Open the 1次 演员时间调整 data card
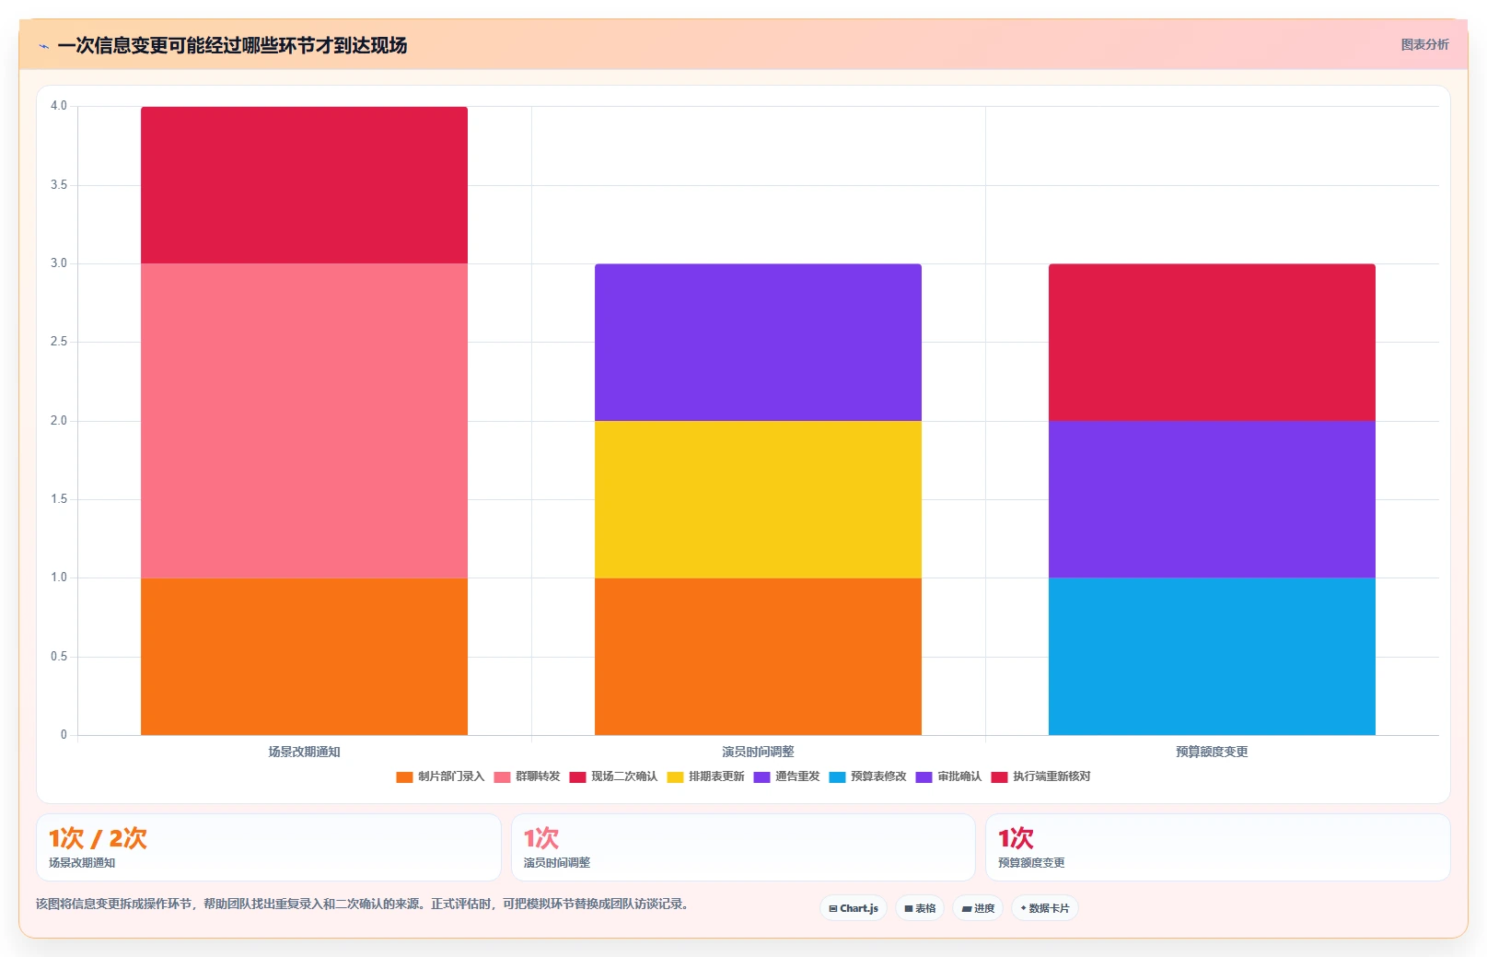 (743, 847)
